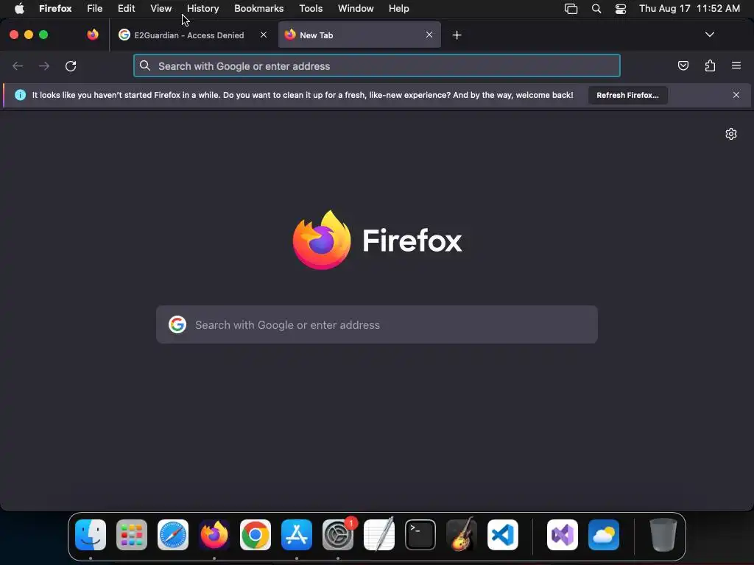Open Terminal from the Dock

(x=420, y=535)
